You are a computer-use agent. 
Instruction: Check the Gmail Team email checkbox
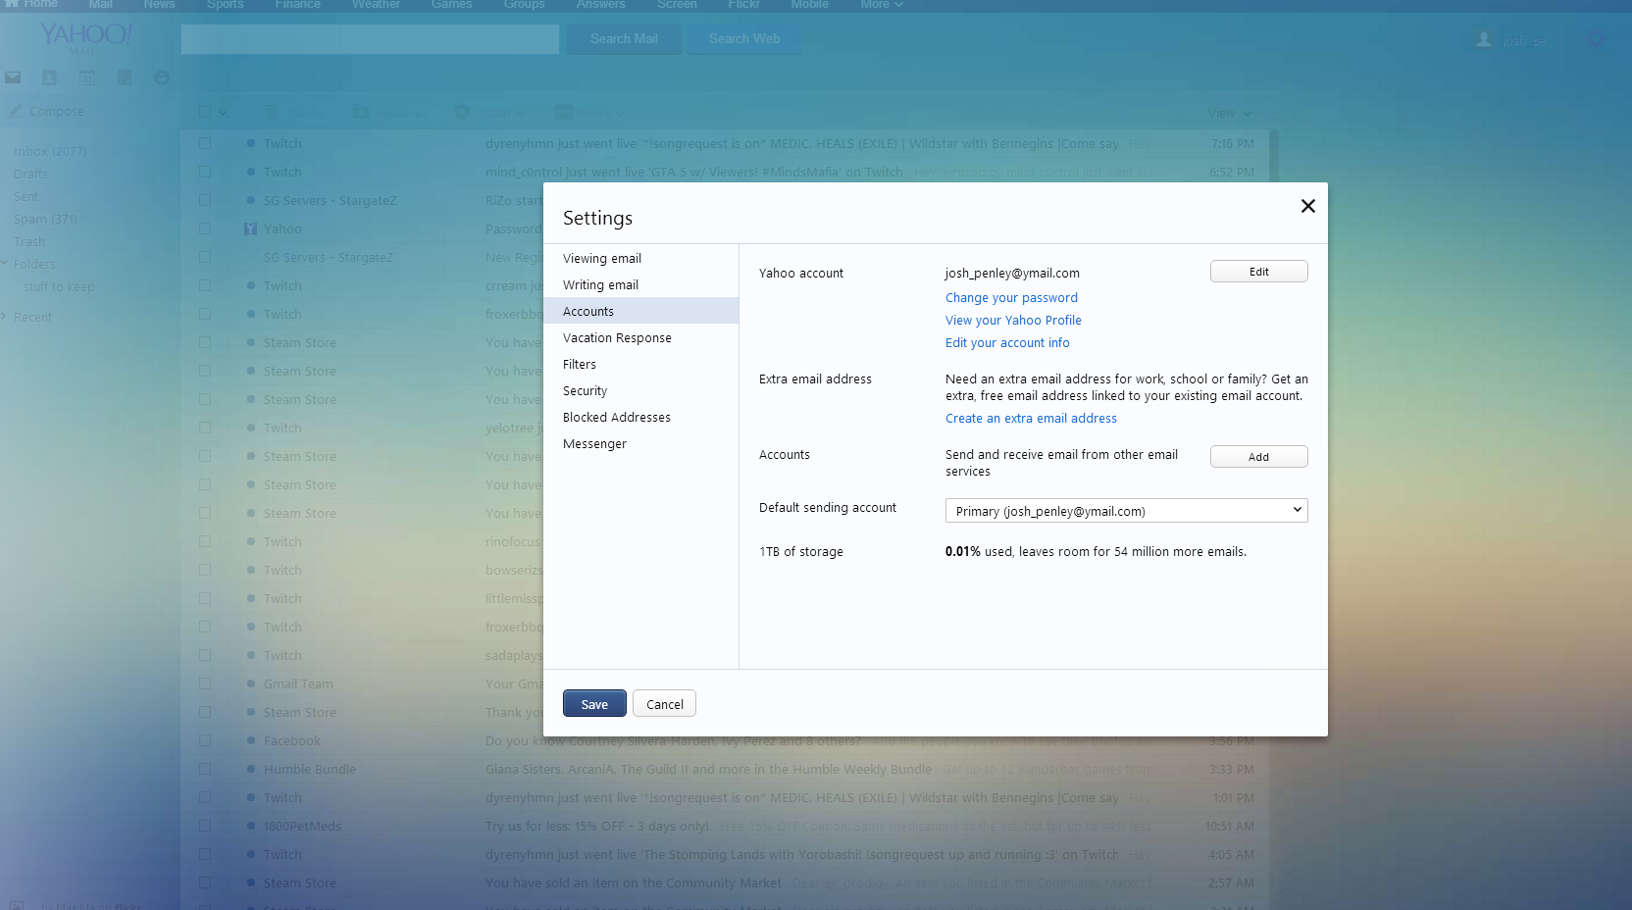(x=205, y=683)
